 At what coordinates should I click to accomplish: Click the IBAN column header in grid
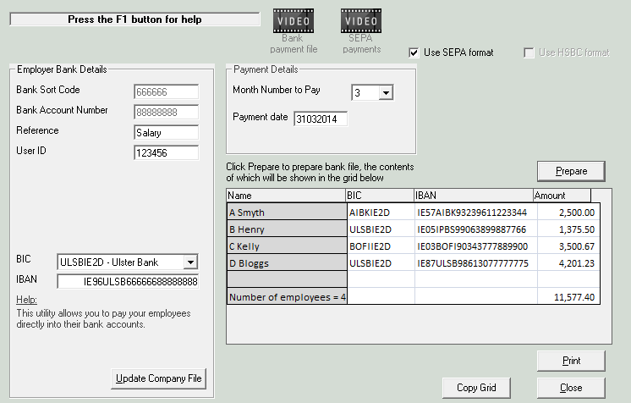coord(474,196)
